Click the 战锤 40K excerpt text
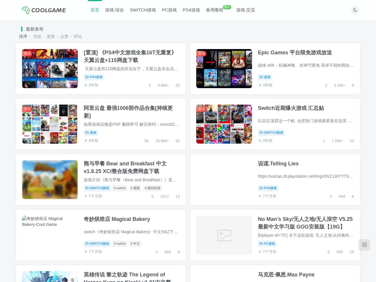The width and height of the screenshot is (376, 282). [306, 65]
